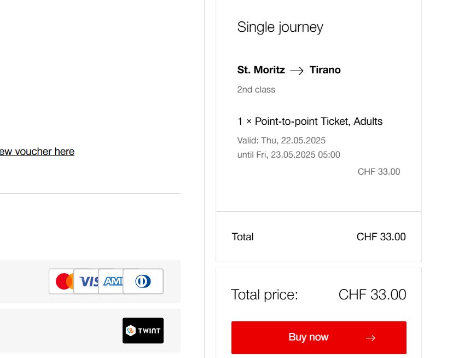Click the Visa card logo
Image resolution: width=476 pixels, height=358 pixels.
(86, 281)
